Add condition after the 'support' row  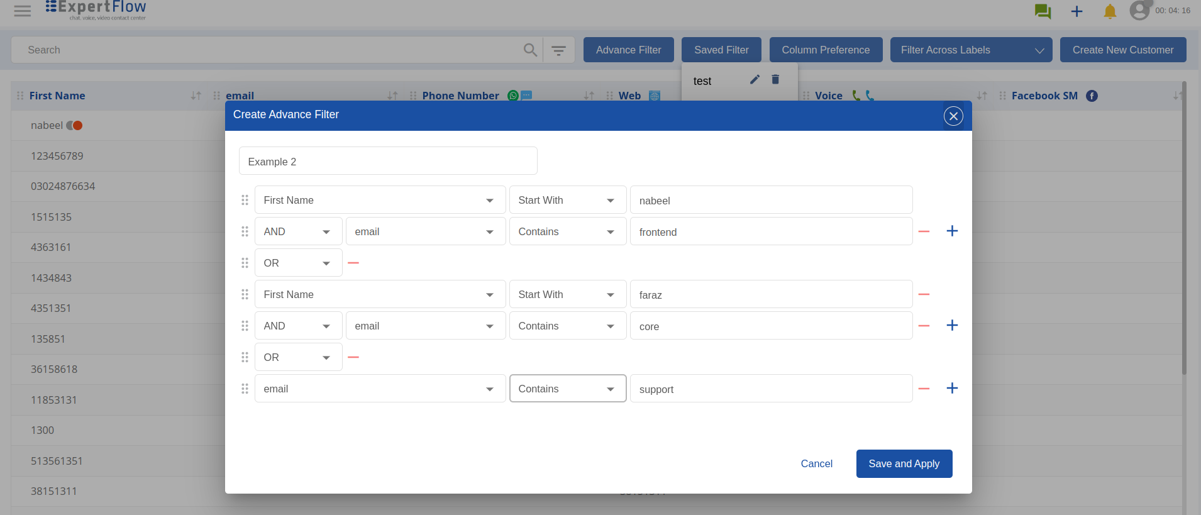(x=952, y=388)
